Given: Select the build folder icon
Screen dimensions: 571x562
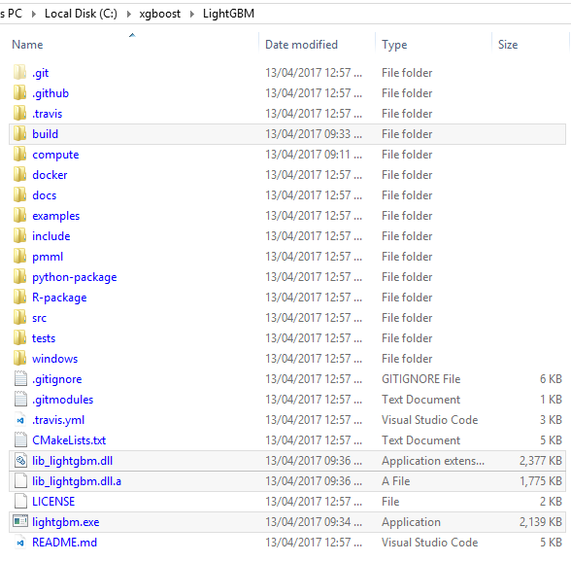Looking at the screenshot, I should click(20, 133).
